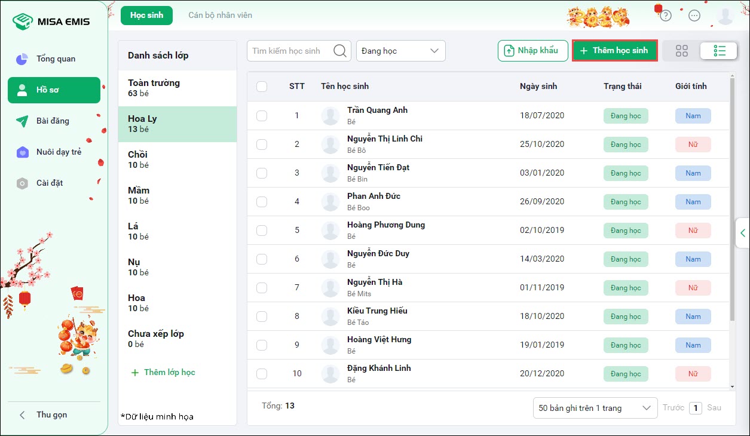750x436 pixels.
Task: Expand the 50 bản ghi page-size dropdown
Action: pyautogui.click(x=595, y=408)
